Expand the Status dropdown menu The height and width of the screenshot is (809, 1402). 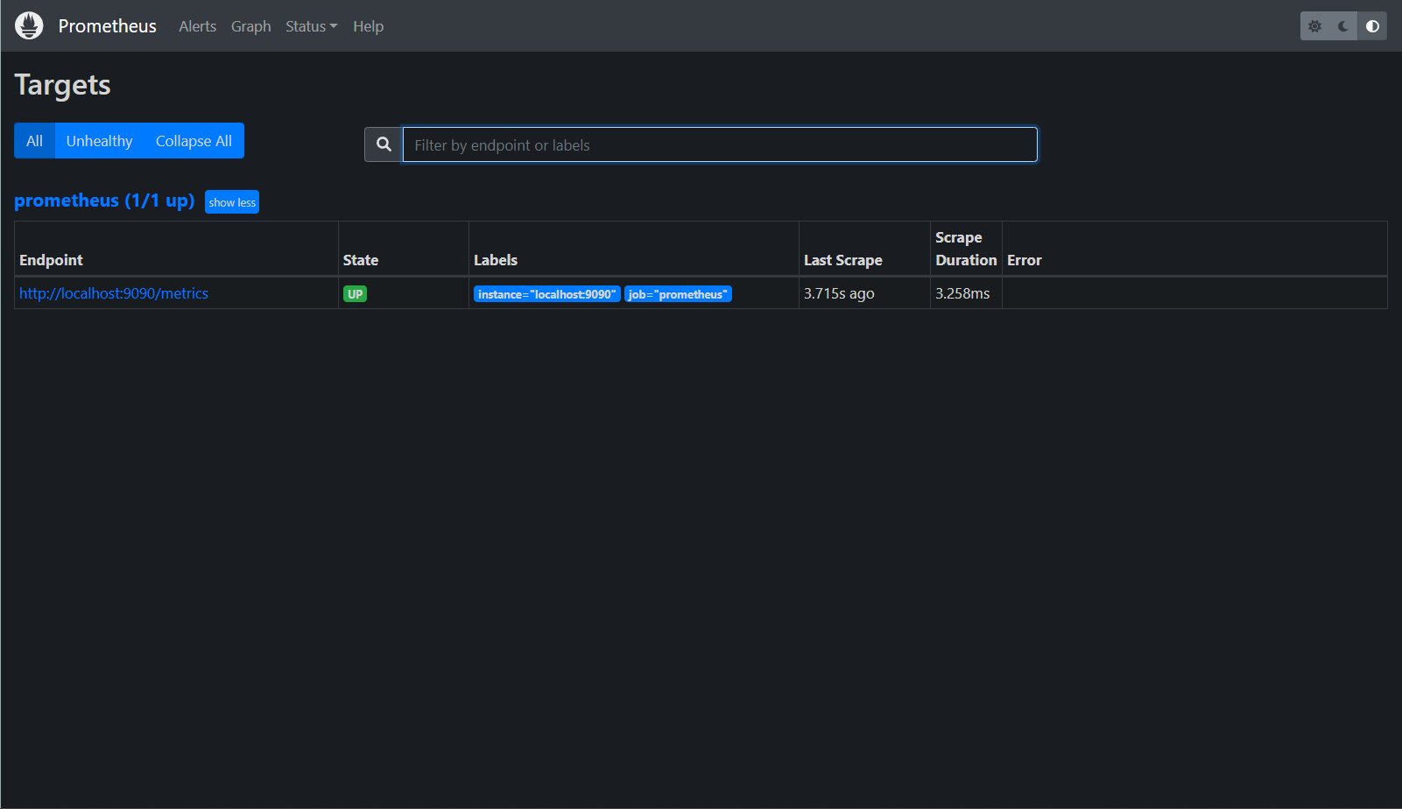311,26
